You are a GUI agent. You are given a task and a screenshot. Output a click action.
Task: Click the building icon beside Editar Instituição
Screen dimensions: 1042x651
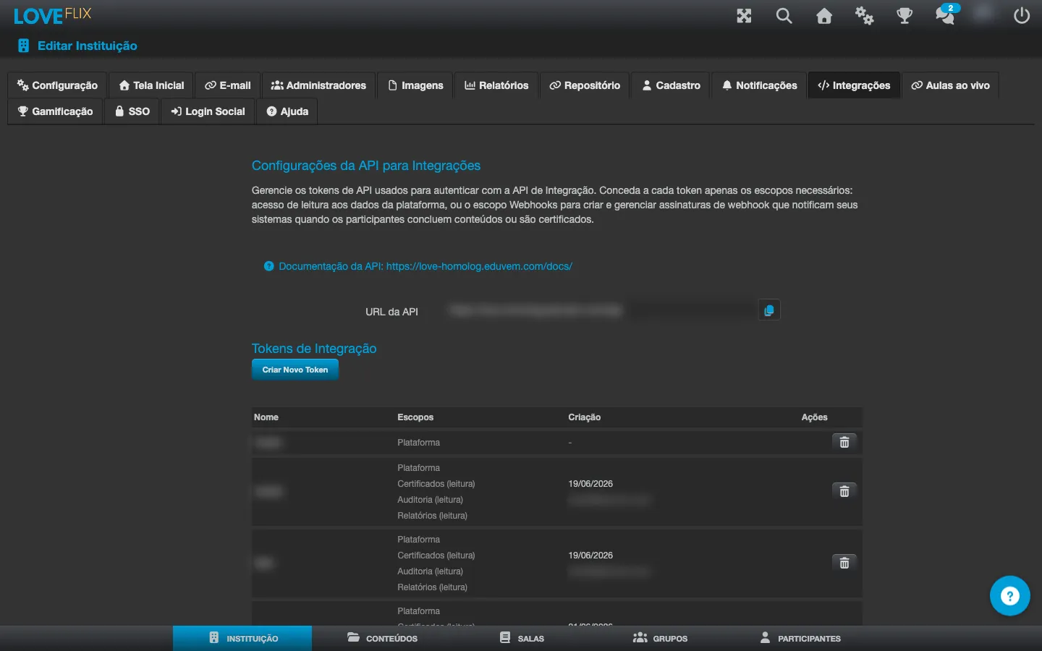pyautogui.click(x=23, y=46)
